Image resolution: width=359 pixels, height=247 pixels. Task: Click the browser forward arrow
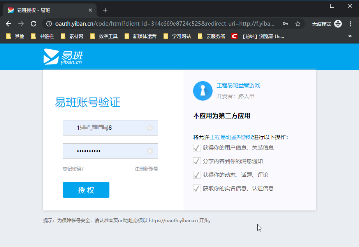(x=21, y=24)
